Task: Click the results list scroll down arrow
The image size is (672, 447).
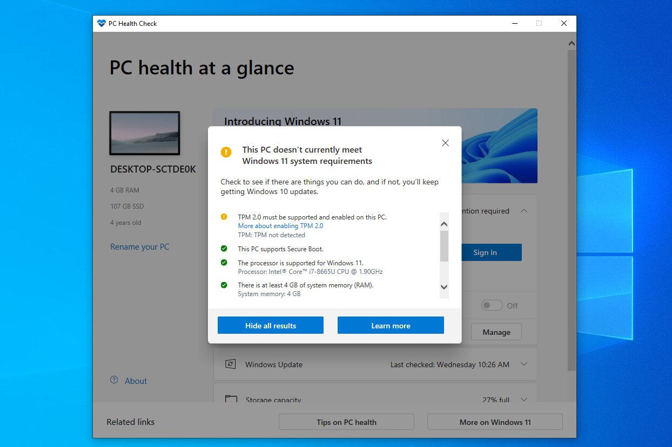Action: (444, 287)
